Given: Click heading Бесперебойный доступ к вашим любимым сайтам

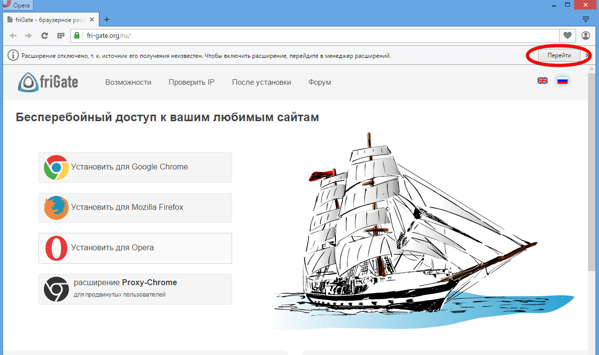Looking at the screenshot, I should (x=167, y=118).
